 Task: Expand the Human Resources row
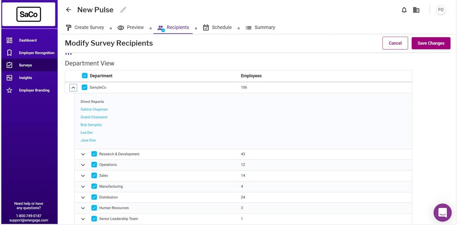pyautogui.click(x=83, y=208)
